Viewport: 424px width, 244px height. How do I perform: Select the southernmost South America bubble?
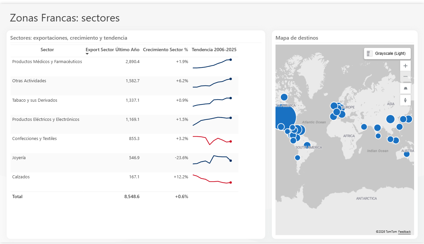297,157
